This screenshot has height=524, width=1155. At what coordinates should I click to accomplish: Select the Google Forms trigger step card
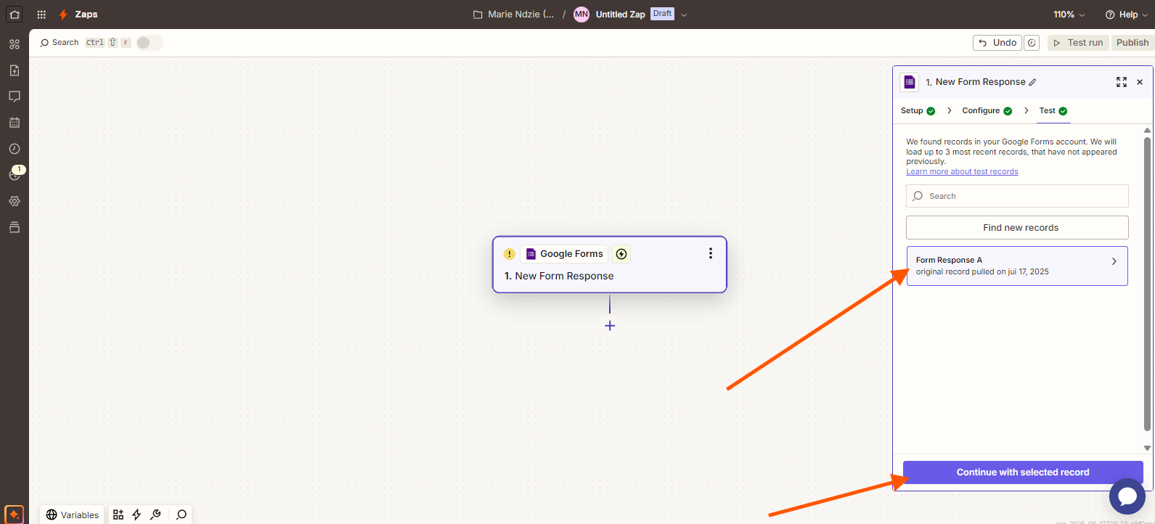610,265
